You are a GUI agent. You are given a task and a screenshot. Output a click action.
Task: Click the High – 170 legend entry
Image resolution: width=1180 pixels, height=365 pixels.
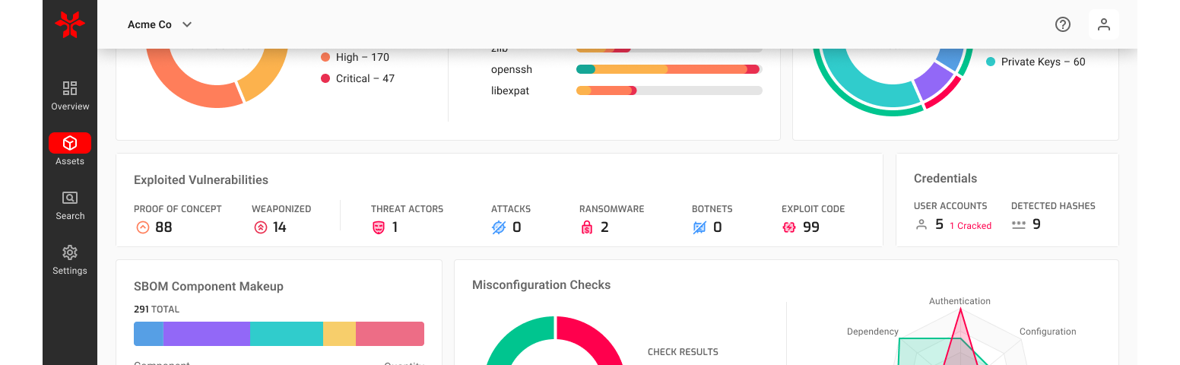click(x=355, y=57)
